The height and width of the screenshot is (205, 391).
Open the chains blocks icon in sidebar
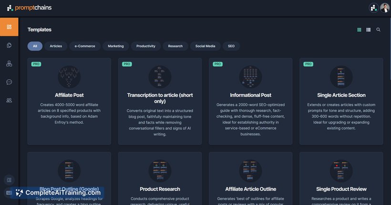coord(9,63)
